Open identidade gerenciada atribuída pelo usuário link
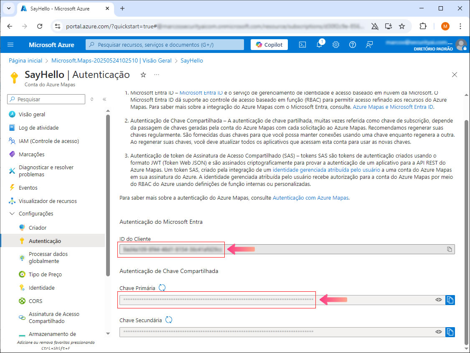470x353 pixels. (326, 170)
